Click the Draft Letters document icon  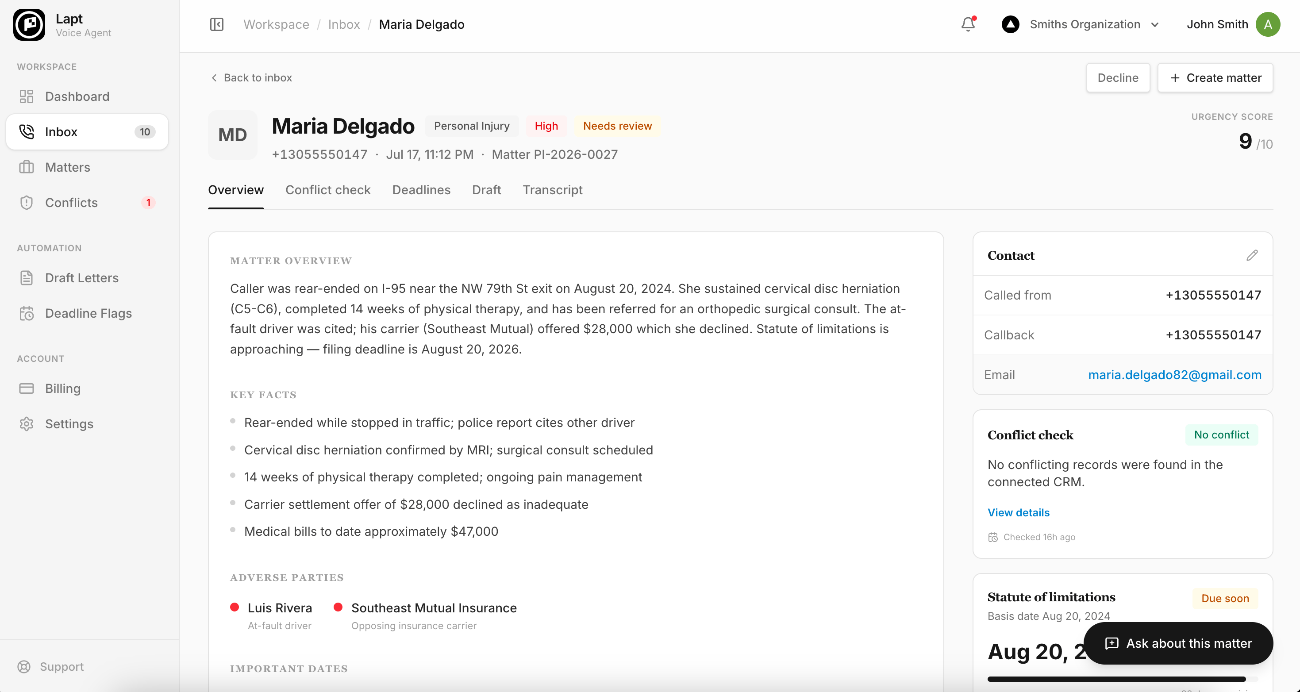tap(26, 277)
